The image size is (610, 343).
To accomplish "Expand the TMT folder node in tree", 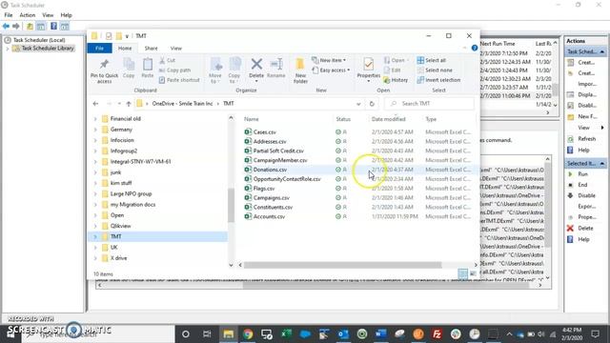I will coord(95,236).
